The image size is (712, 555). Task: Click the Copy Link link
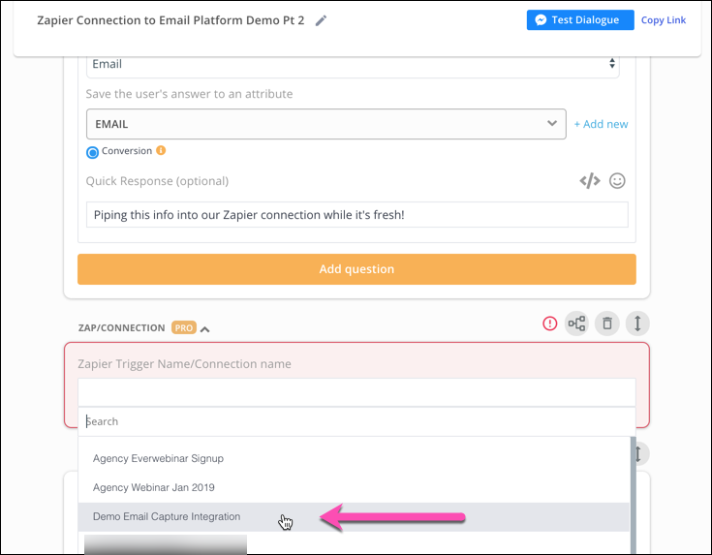tap(663, 20)
